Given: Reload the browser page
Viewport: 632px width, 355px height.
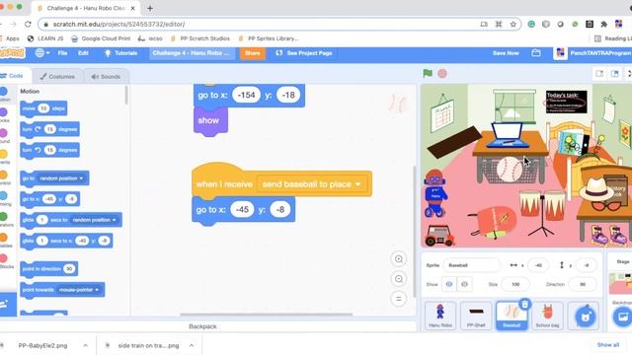Looking at the screenshot, I should pyautogui.click(x=28, y=24).
